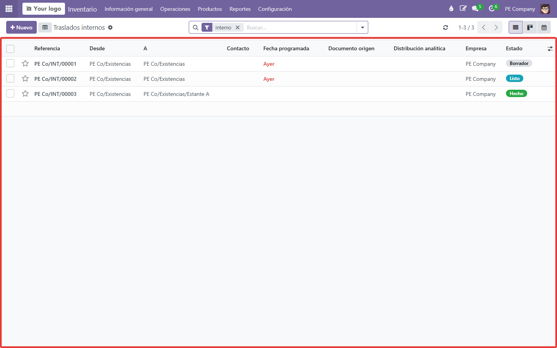This screenshot has height=348, width=557.
Task: Click the Buscar search field
Action: pyautogui.click(x=300, y=27)
